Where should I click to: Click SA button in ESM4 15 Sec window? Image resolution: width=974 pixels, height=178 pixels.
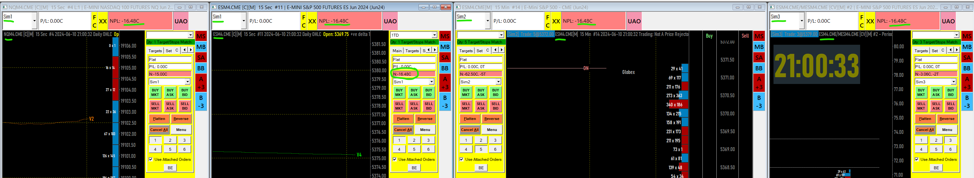[445, 58]
